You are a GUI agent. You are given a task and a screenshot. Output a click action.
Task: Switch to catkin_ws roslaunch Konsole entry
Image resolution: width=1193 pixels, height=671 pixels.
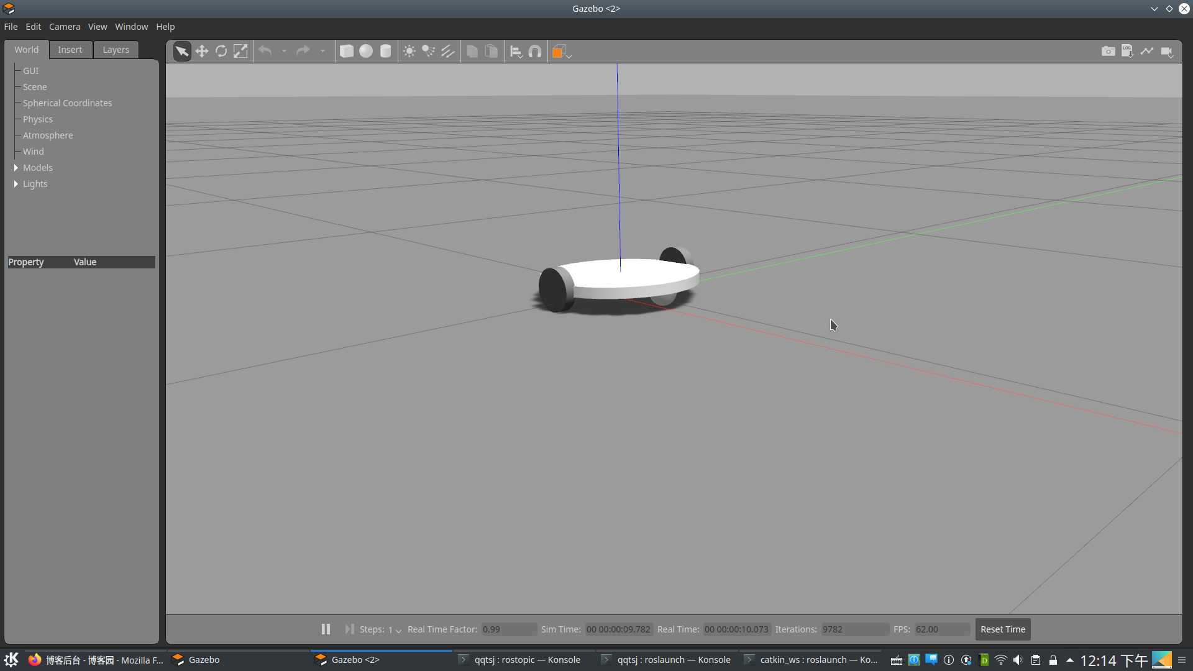click(x=811, y=660)
